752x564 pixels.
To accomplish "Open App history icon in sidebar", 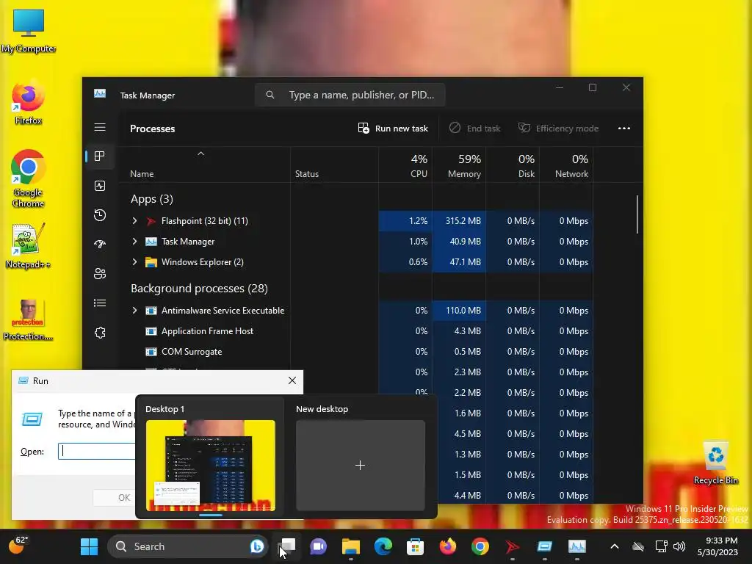I will 100,215.
